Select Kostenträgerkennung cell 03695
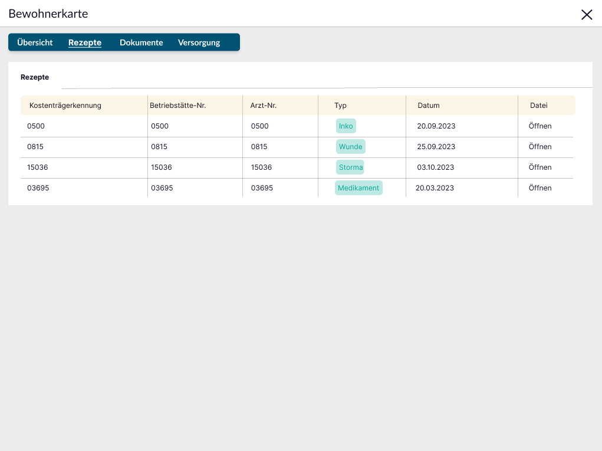Viewport: 602px width, 451px height. point(38,188)
